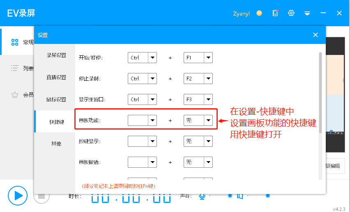Click the 常规 grid icon

point(15,42)
